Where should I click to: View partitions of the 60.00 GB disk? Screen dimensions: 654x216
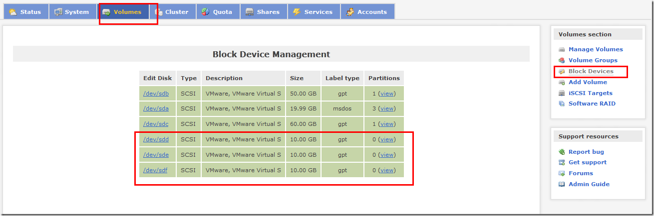point(387,124)
